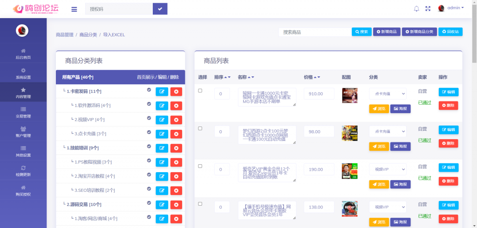This screenshot has height=228, width=477.
Task: Open category dropdown for the 910.00 product
Action: pyautogui.click(x=388, y=94)
